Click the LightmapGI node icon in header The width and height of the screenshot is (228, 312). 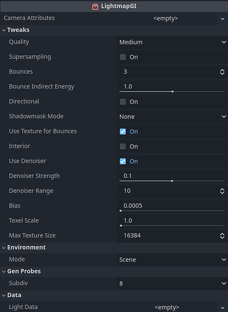95,7
